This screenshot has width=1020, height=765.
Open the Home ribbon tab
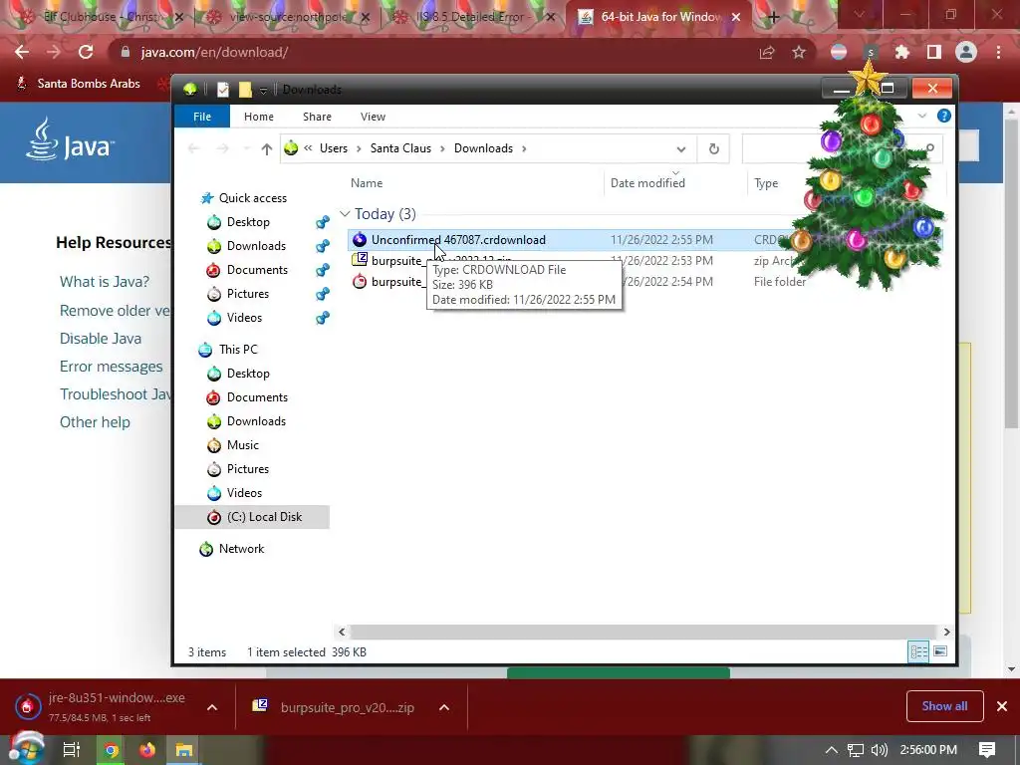click(258, 117)
